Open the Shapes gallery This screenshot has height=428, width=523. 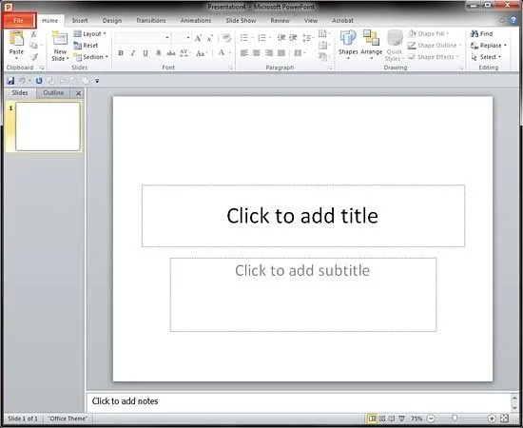pos(348,45)
